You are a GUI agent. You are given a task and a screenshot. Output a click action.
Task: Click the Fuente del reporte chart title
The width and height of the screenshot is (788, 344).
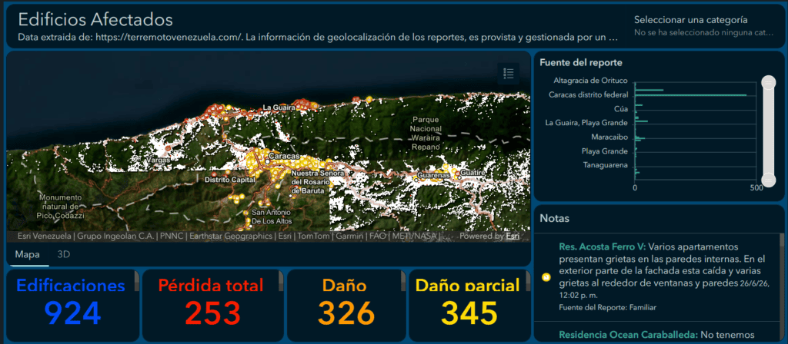(x=581, y=63)
